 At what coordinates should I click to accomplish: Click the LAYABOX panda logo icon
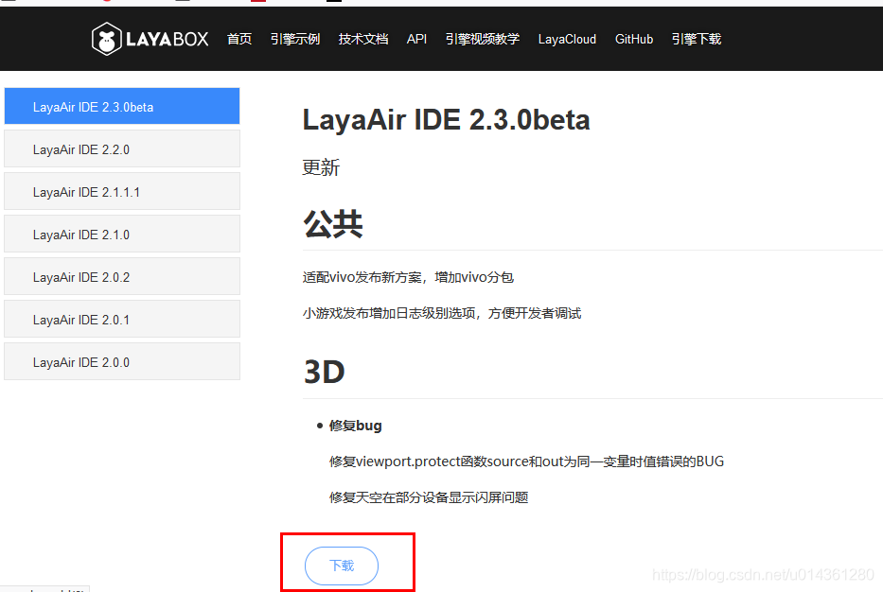(x=107, y=39)
